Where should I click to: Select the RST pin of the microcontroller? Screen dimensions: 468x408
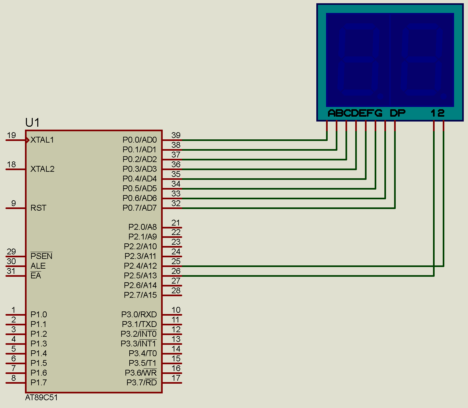pyautogui.click(x=38, y=208)
